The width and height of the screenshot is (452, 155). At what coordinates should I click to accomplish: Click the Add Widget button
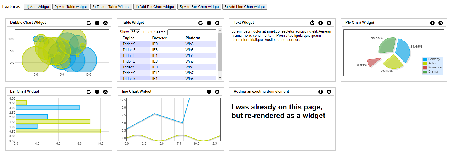click(38, 7)
